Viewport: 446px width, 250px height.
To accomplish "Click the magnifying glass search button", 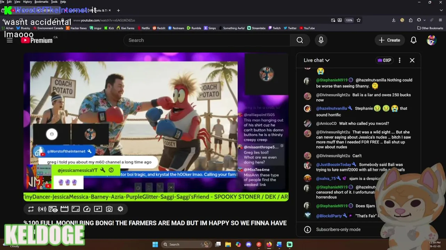I will [300, 40].
